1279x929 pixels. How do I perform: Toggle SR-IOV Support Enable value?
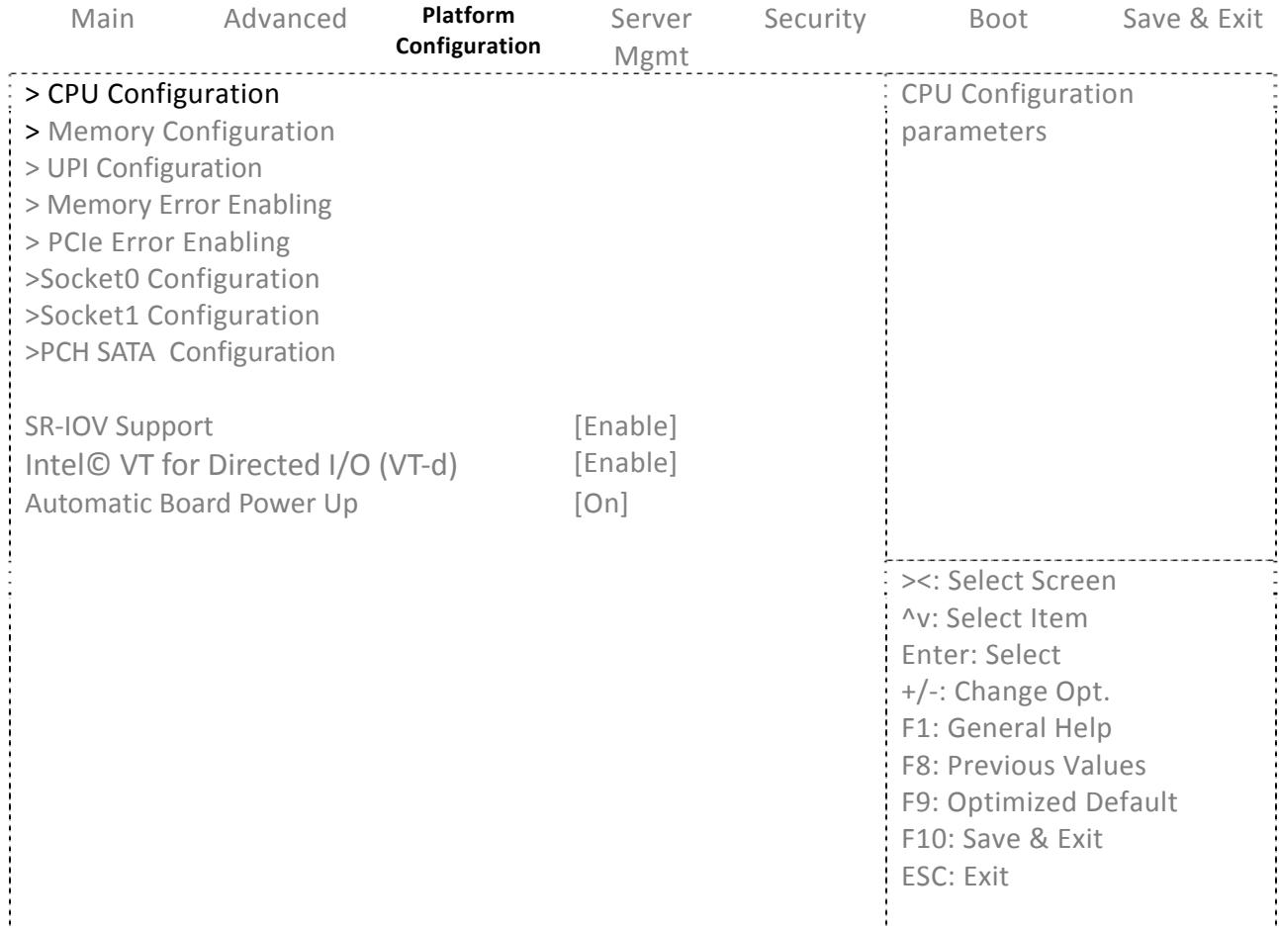point(626,426)
